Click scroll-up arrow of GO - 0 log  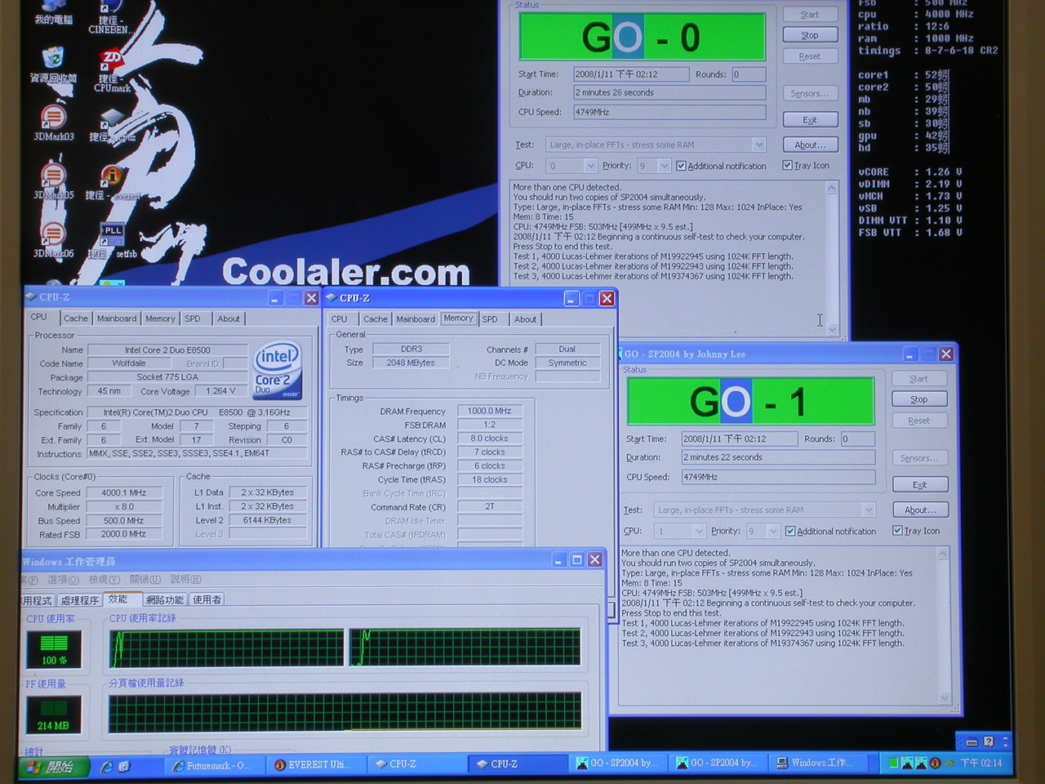832,188
